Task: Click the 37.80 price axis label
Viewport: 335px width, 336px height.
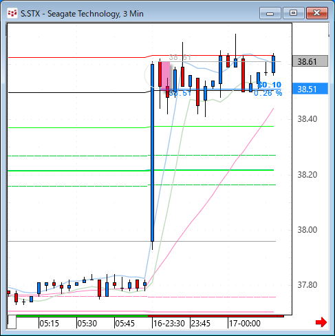Action: (x=307, y=285)
